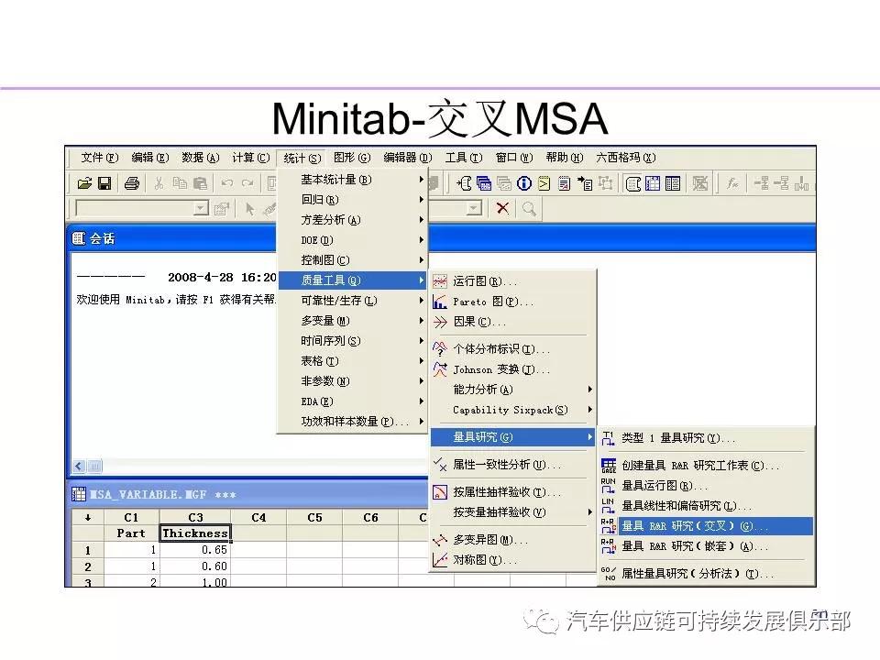Click the Print icon in toolbar

132,183
